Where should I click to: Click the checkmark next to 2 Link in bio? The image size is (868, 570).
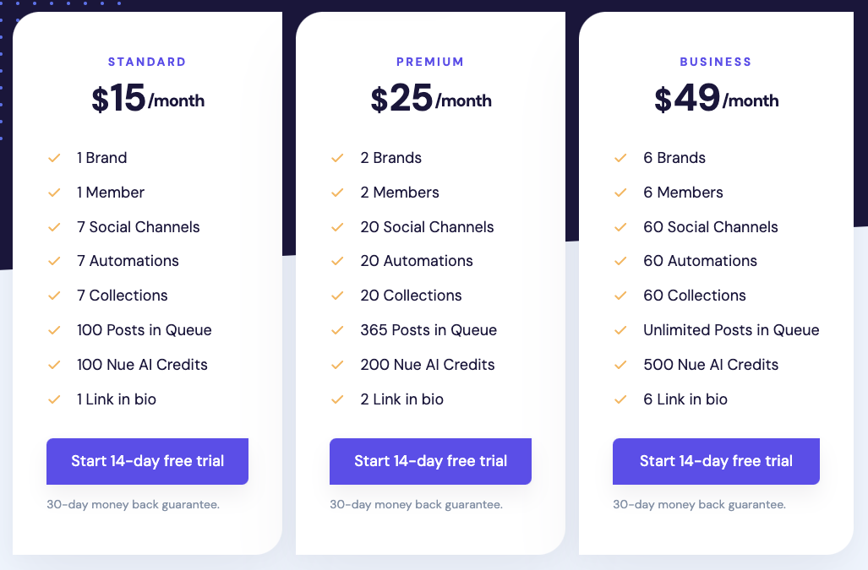(x=337, y=399)
